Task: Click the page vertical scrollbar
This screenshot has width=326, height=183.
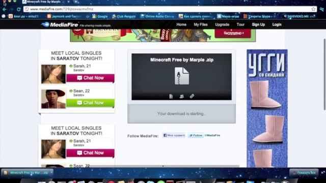Action: (x=324, y=75)
